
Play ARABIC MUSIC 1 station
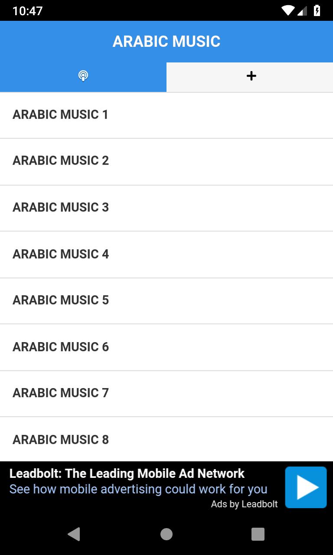tap(166, 115)
